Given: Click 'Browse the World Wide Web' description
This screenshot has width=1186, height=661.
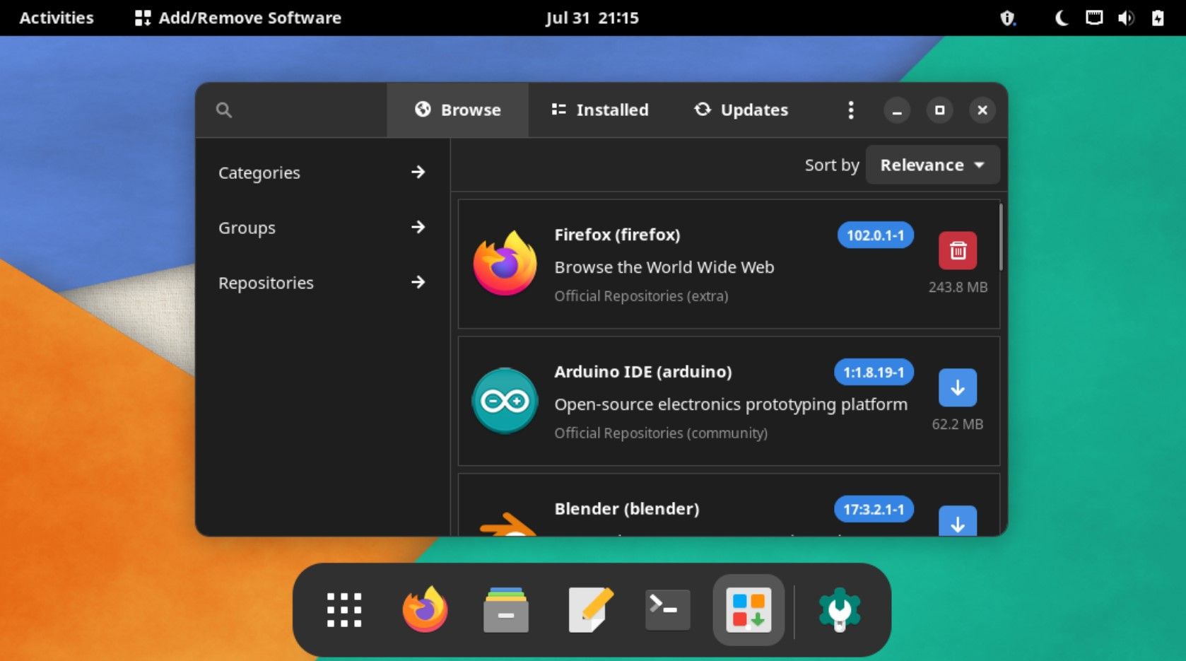Looking at the screenshot, I should (x=664, y=267).
